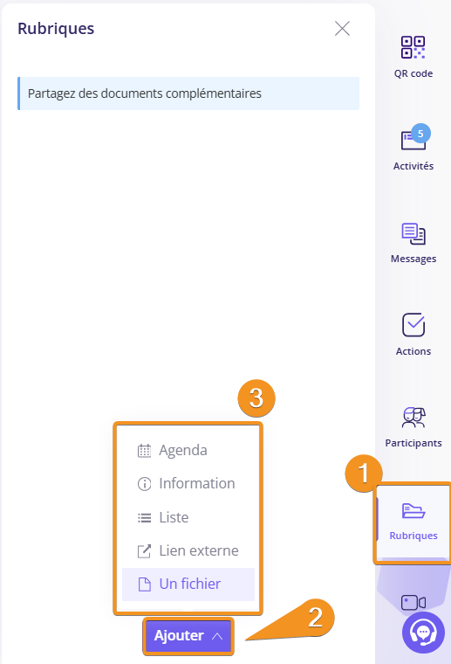Expand the Ajouter dropdown button
Image resolution: width=451 pixels, height=664 pixels.
[188, 636]
